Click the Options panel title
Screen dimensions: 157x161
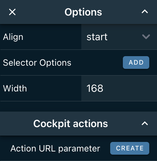[83, 12]
